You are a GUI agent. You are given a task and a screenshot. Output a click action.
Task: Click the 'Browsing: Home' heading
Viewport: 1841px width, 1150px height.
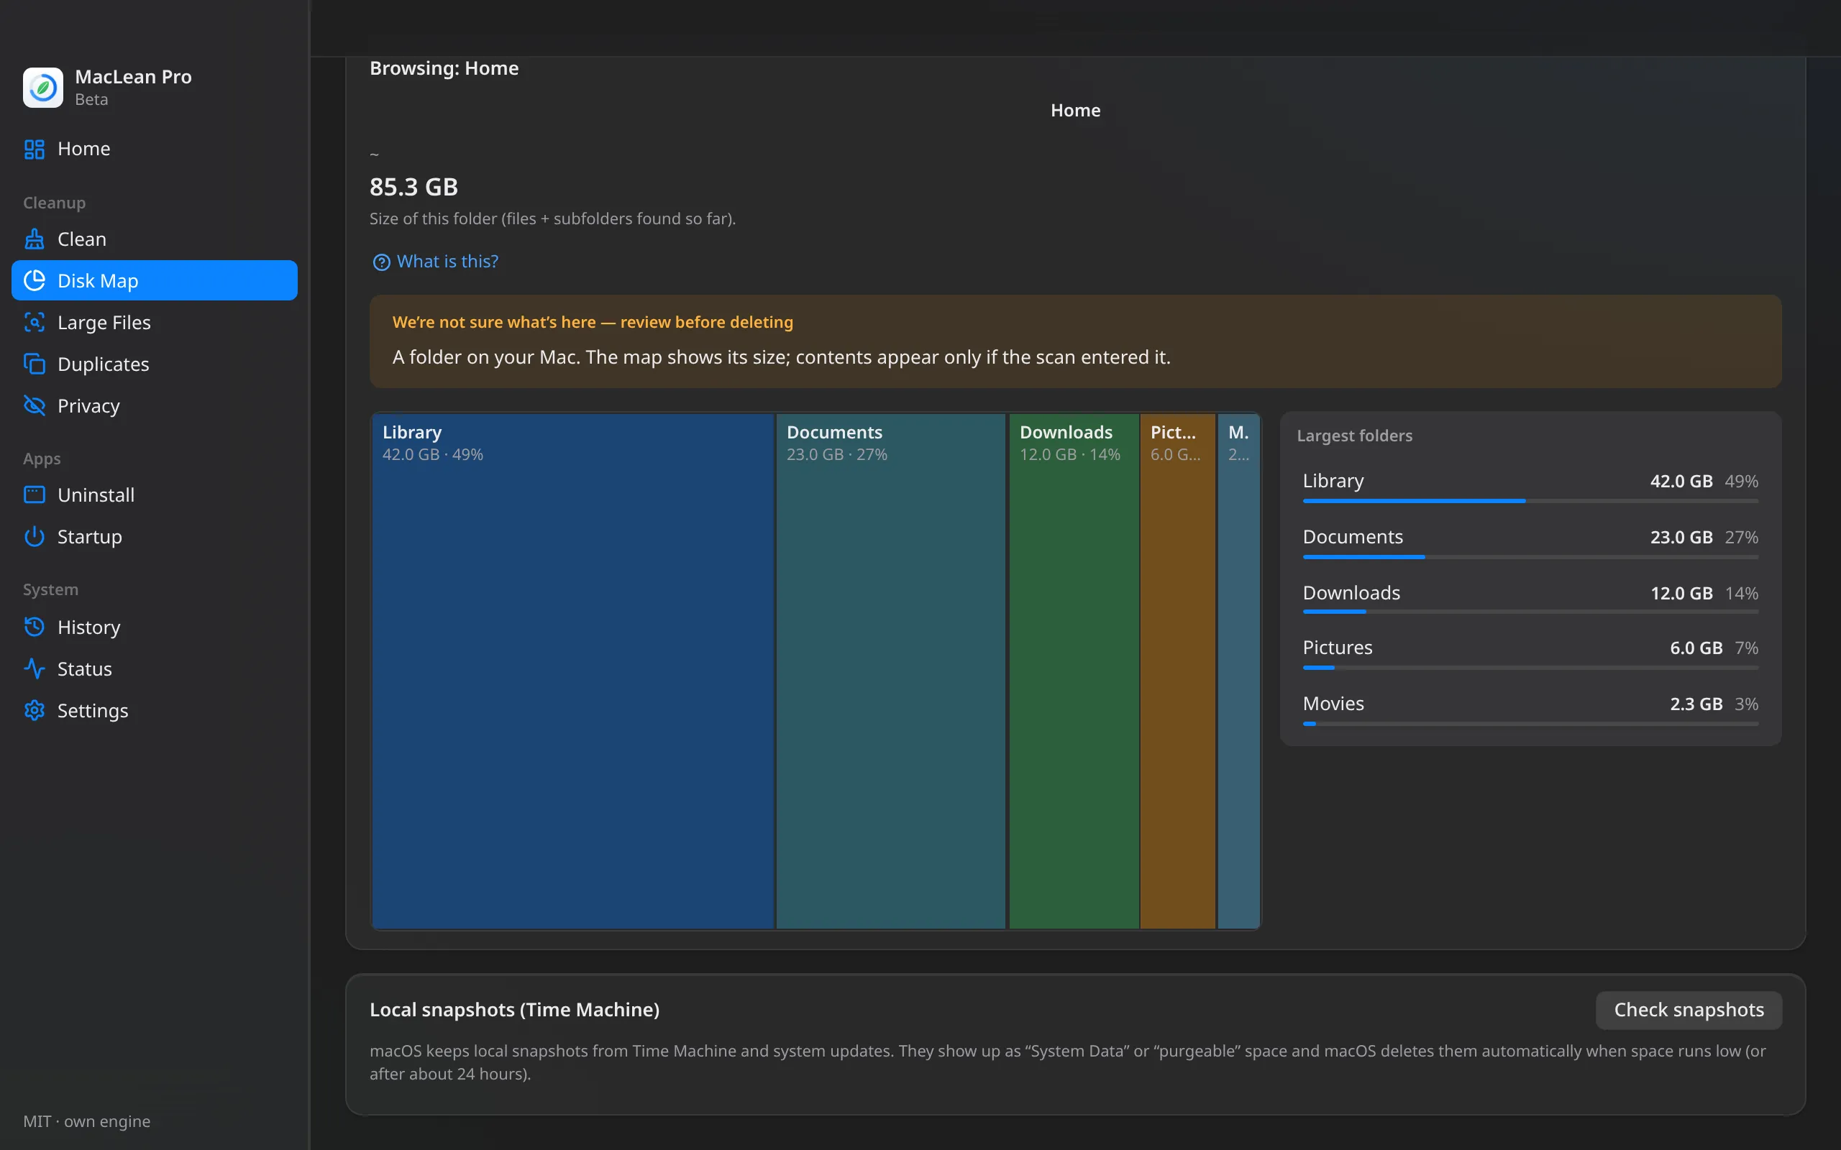444,68
